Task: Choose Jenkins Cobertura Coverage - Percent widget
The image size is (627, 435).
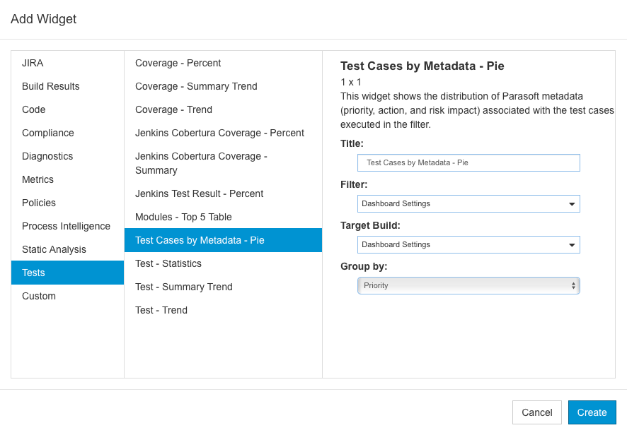Action: 223,133
